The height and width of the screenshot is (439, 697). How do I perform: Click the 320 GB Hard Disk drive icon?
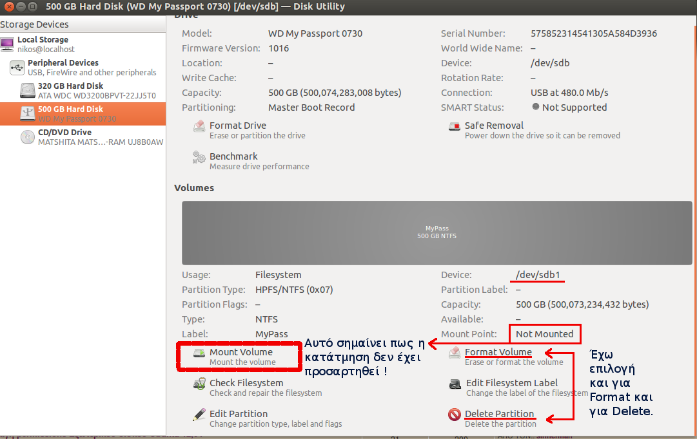point(28,91)
